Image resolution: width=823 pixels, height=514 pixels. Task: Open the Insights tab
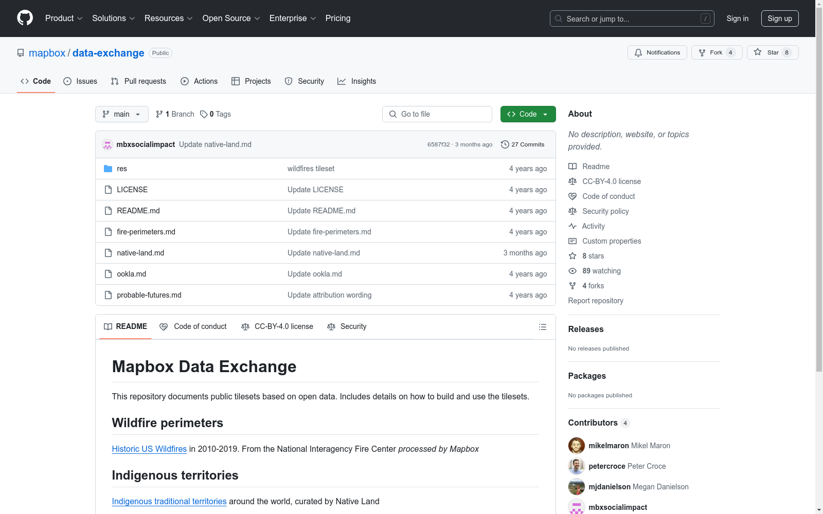(x=357, y=81)
